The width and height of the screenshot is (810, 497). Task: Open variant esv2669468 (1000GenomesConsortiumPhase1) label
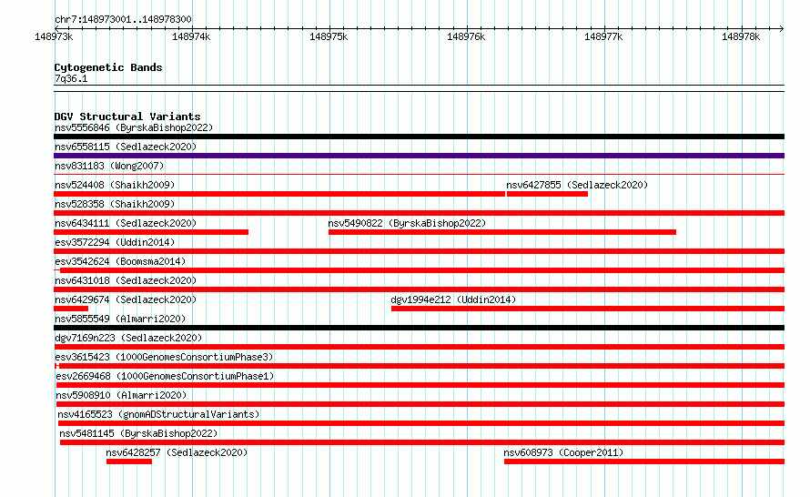(165, 376)
